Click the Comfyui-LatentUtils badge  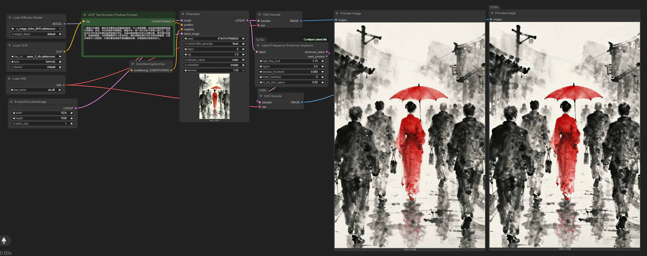click(315, 40)
